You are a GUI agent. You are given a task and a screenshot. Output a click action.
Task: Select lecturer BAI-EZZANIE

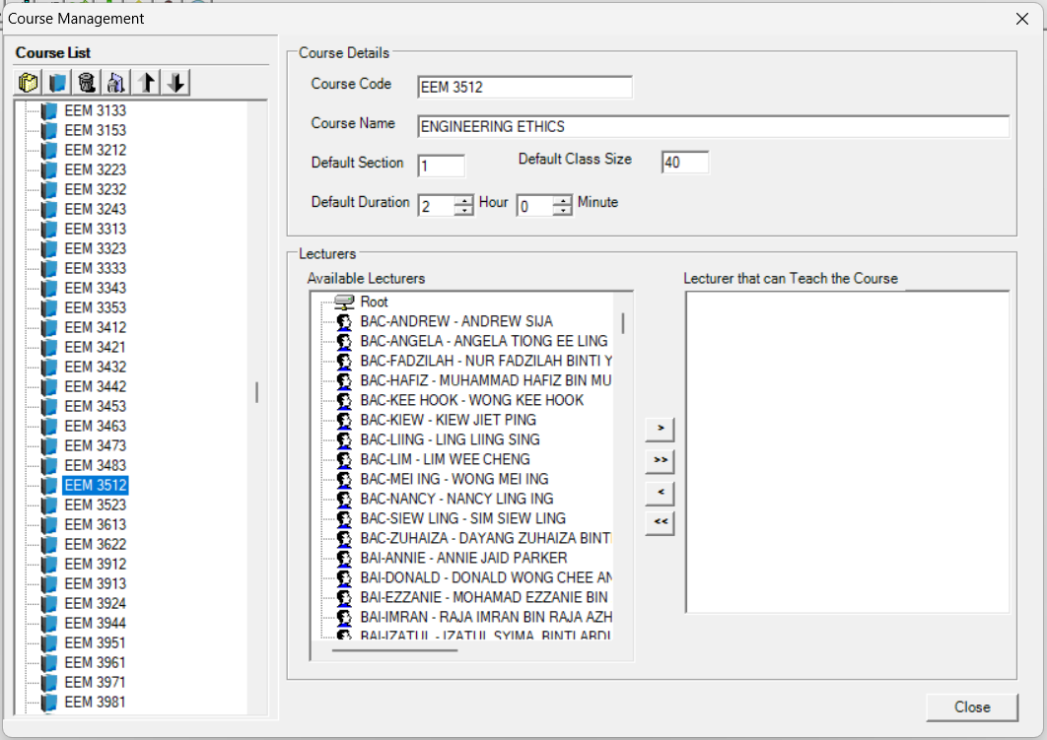(484, 597)
